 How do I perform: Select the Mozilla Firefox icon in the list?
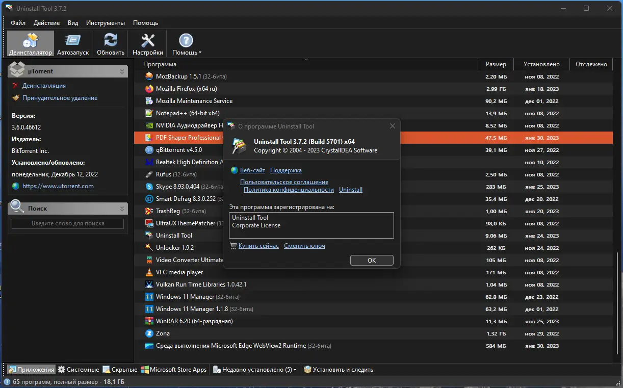[149, 88]
